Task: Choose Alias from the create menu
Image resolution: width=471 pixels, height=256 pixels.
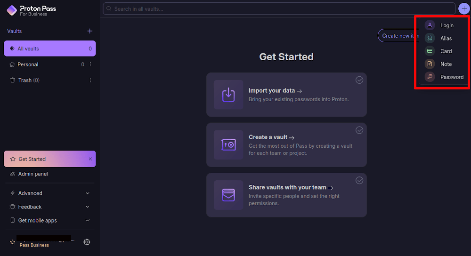Action: pyautogui.click(x=444, y=38)
